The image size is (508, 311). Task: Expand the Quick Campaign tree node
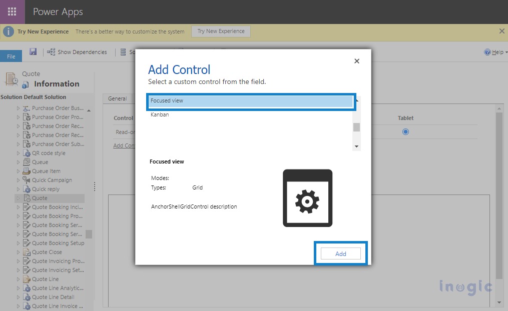[18, 180]
